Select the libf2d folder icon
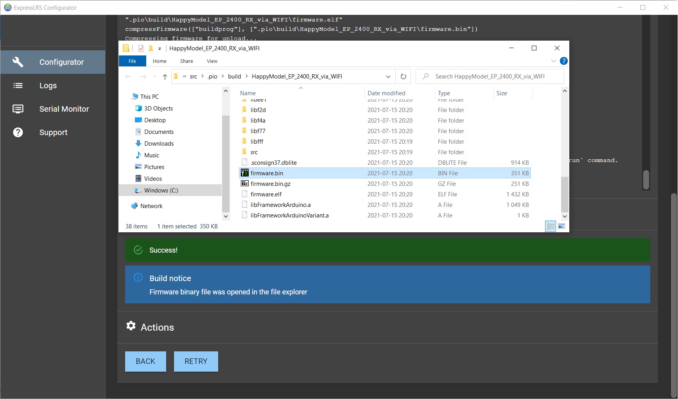Image resolution: width=678 pixels, height=399 pixels. (244, 110)
